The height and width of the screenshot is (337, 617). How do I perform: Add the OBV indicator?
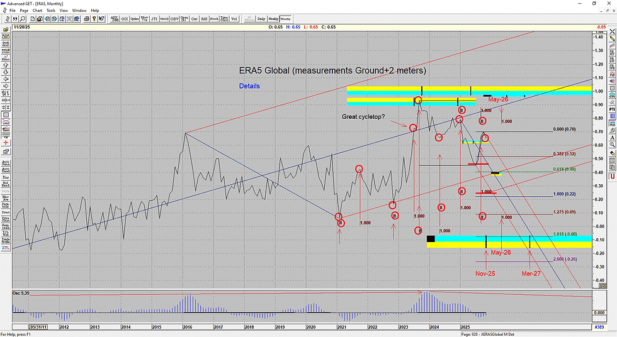tap(174, 19)
